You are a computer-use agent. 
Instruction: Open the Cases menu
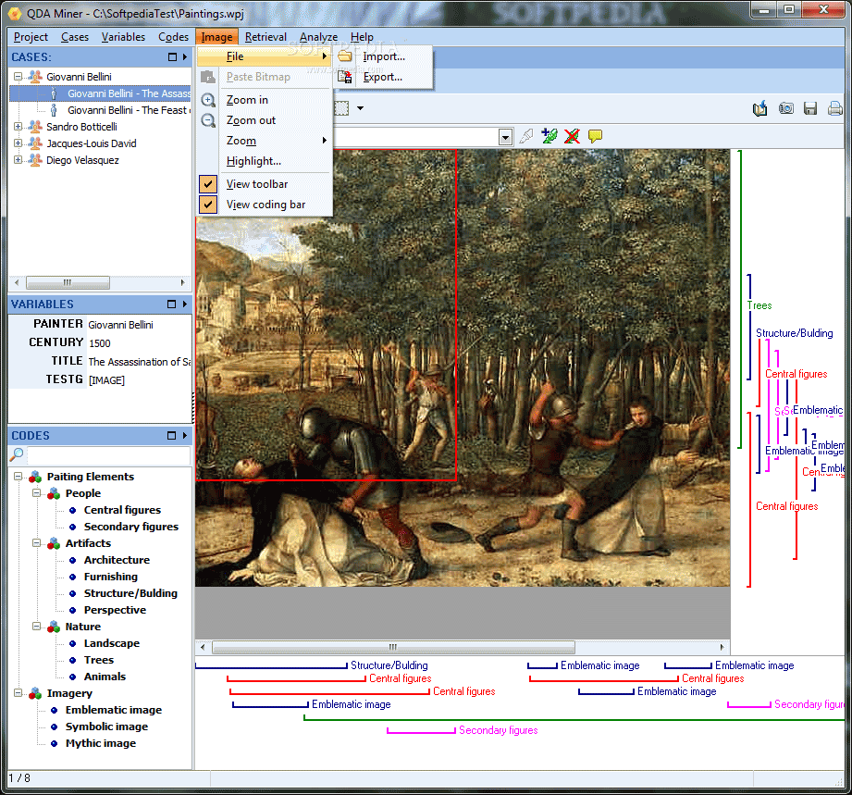click(x=74, y=37)
